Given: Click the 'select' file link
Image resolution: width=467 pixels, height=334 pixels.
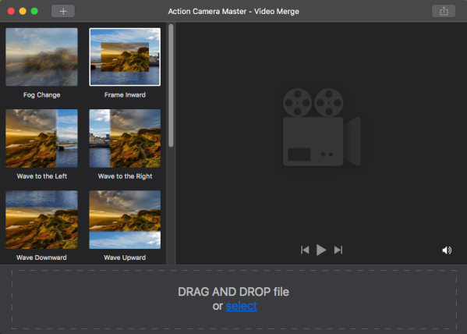Looking at the screenshot, I should (241, 306).
